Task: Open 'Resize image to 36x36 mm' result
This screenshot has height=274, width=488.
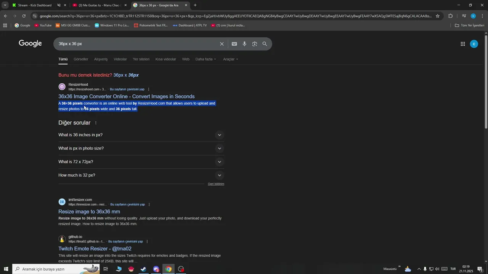Action: [x=89, y=212]
